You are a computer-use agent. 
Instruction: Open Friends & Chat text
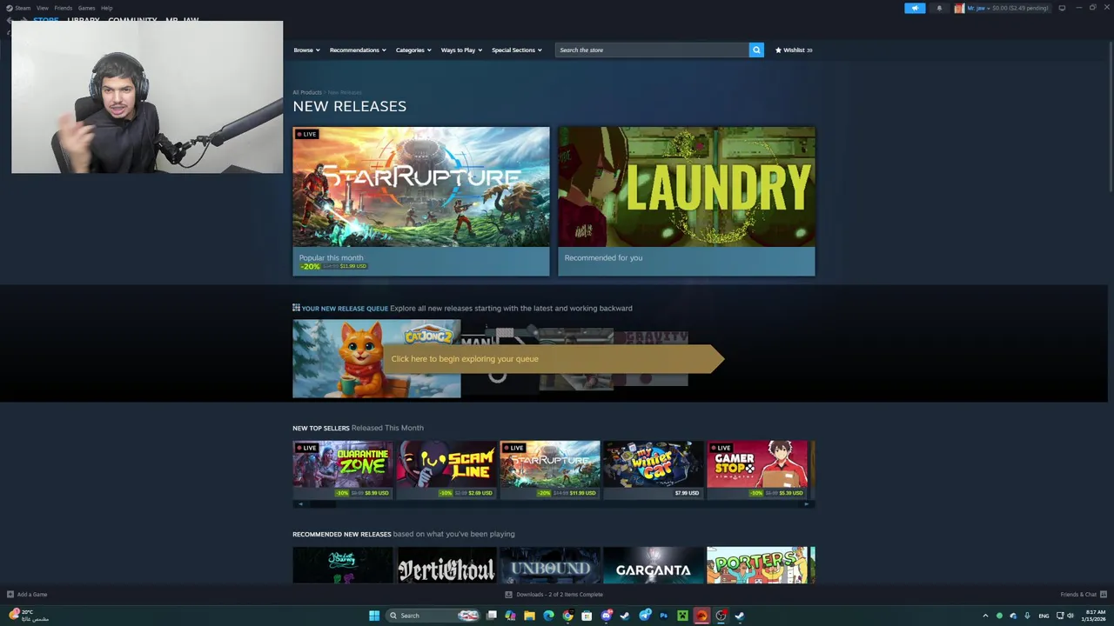tap(1078, 595)
